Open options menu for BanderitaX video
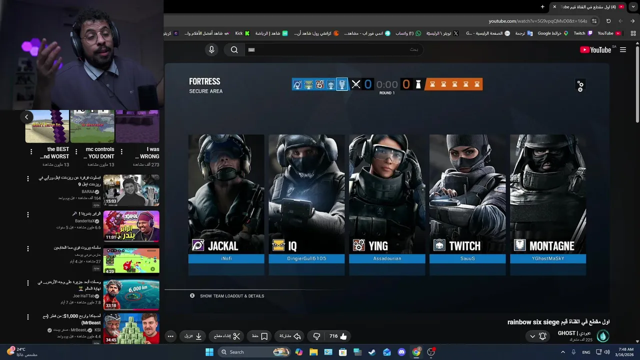The height and width of the screenshot is (360, 640). point(28,214)
